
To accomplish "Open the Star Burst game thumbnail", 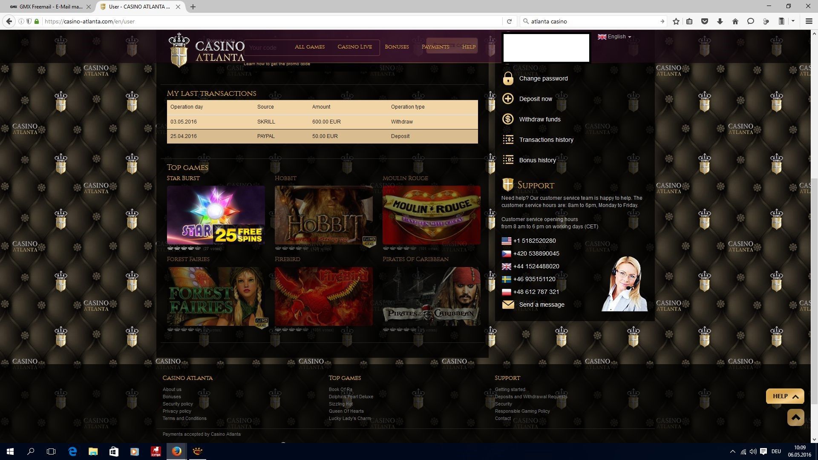I will coord(216,215).
